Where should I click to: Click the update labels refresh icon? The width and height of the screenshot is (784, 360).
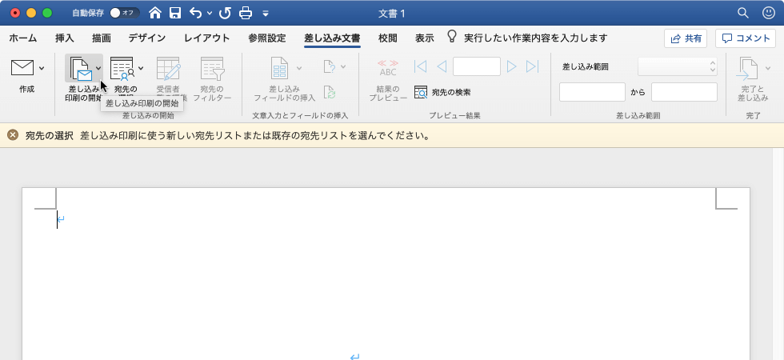tap(330, 93)
